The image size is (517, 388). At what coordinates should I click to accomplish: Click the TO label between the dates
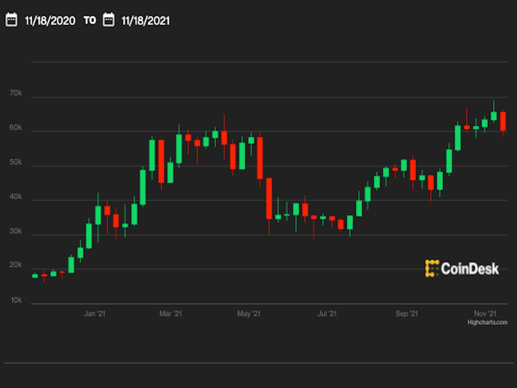(89, 20)
